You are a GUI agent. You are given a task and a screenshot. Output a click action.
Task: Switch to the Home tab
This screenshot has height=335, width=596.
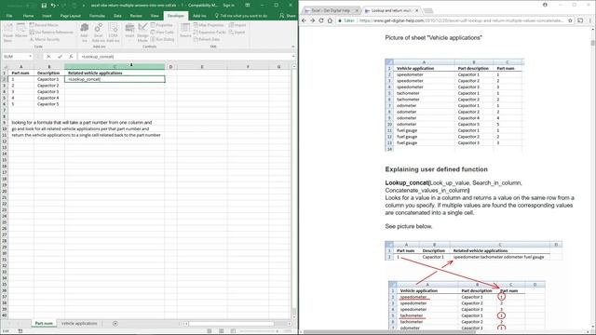click(28, 16)
